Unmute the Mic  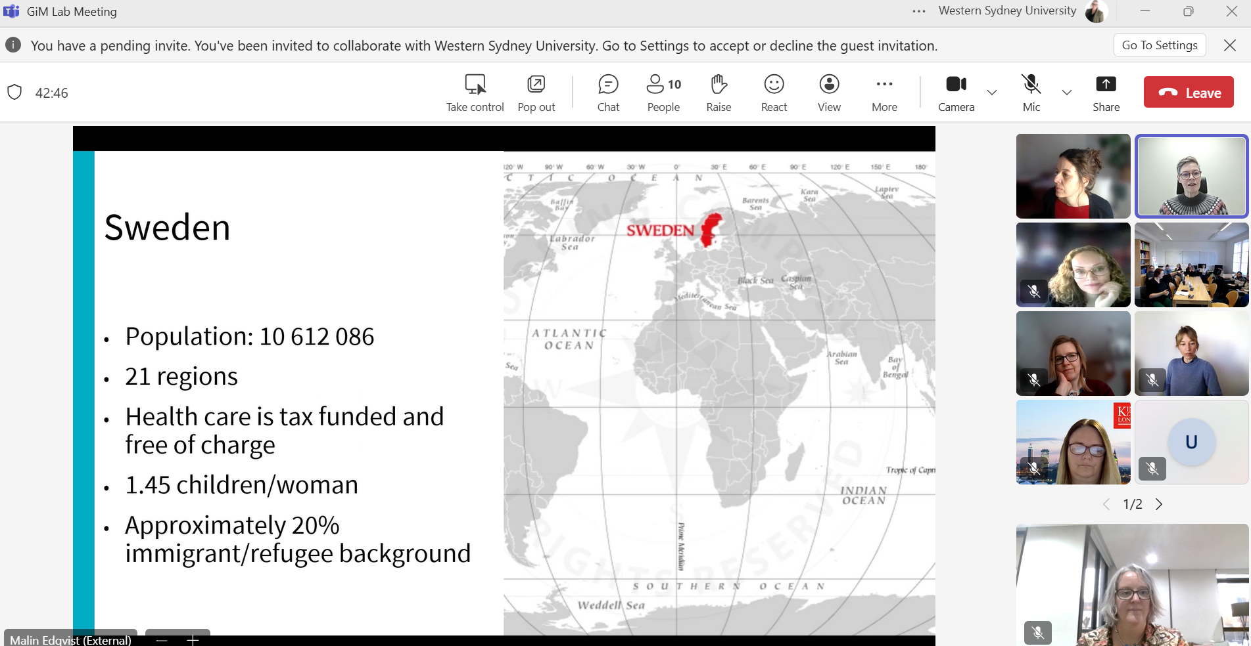1031,93
